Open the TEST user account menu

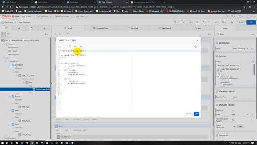pos(251,17)
